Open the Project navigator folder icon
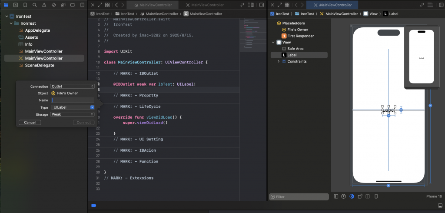 pyautogui.click(x=6, y=5)
